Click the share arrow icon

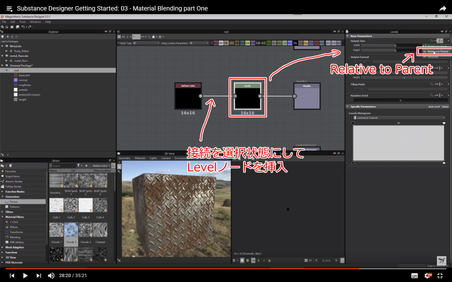click(x=443, y=8)
